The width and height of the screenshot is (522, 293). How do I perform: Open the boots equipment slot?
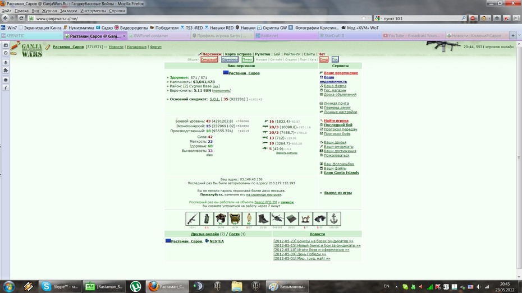263,219
